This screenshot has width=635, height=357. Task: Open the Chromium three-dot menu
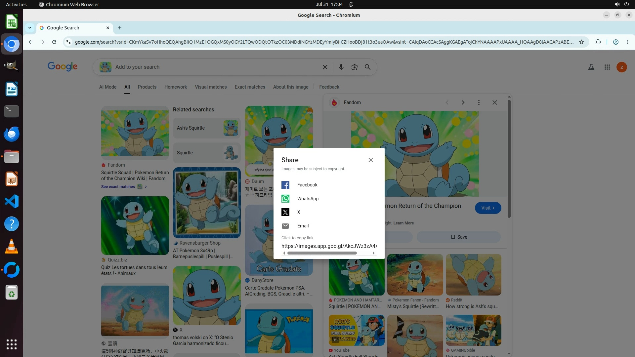tap(627, 42)
